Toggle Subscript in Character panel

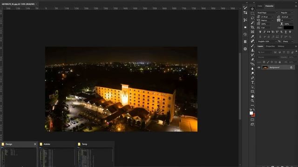pos(281,32)
